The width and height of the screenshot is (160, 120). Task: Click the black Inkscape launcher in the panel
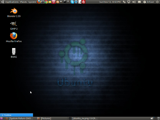[65, 2]
